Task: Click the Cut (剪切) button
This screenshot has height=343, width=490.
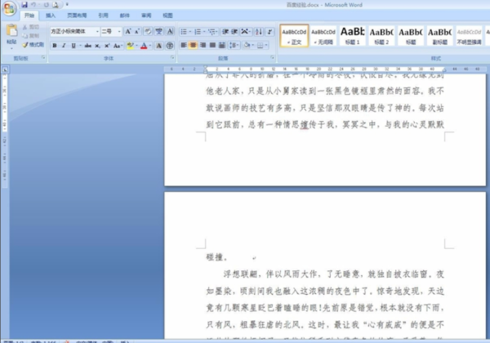Action: (31, 27)
